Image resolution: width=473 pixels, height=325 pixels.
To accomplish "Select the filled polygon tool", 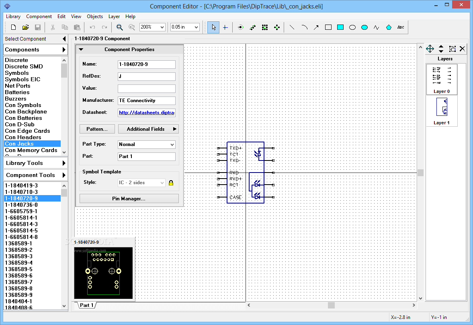I will pyautogui.click(x=389, y=27).
